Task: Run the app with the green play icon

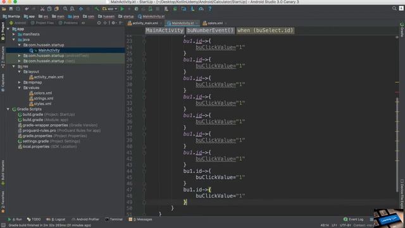Action: [x=122, y=9]
